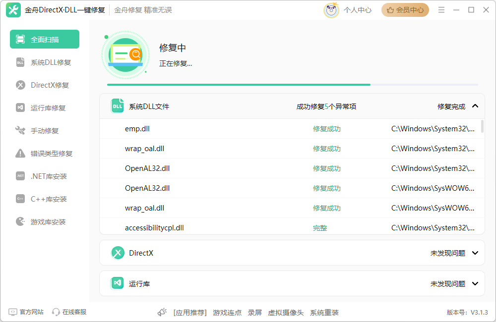Open 录屏 recommended app

(254, 313)
